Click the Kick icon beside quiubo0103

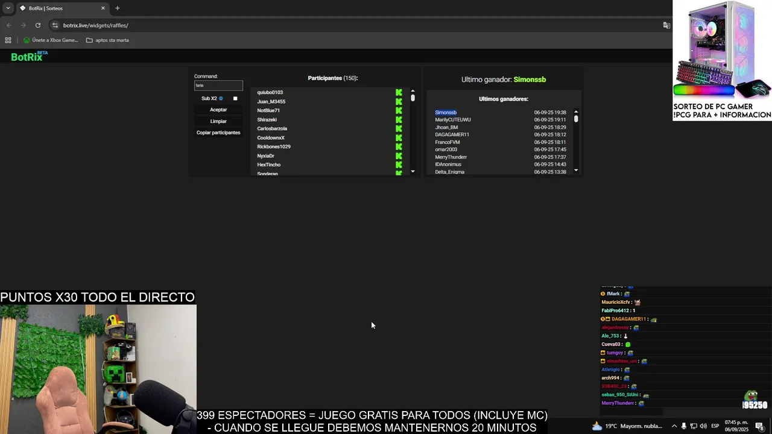point(399,92)
